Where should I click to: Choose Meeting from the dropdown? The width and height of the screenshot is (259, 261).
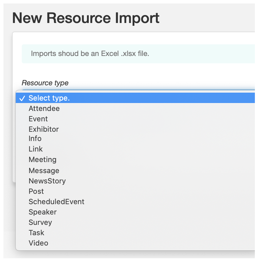pos(135,159)
